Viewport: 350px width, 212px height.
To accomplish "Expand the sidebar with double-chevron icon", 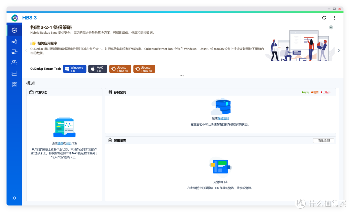I will [14, 198].
